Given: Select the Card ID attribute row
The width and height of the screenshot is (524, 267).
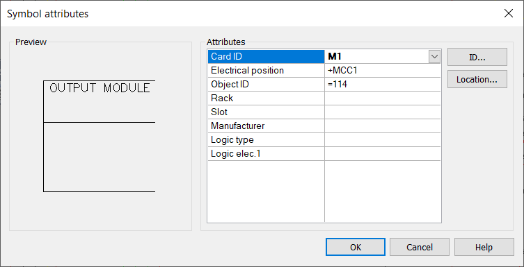Looking at the screenshot, I should pyautogui.click(x=324, y=57).
